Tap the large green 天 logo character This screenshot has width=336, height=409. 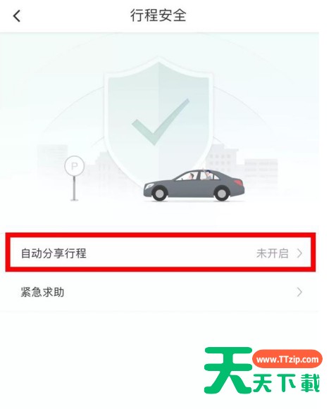(x=228, y=370)
